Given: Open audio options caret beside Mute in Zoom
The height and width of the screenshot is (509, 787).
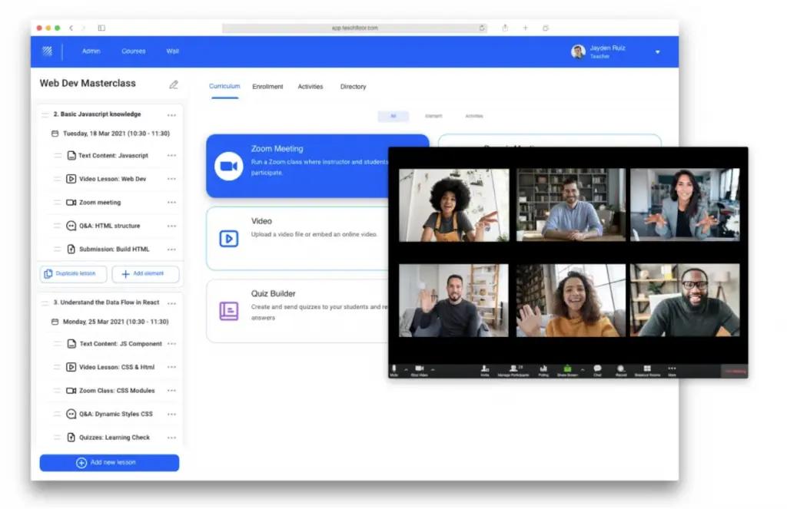Looking at the screenshot, I should point(406,370).
